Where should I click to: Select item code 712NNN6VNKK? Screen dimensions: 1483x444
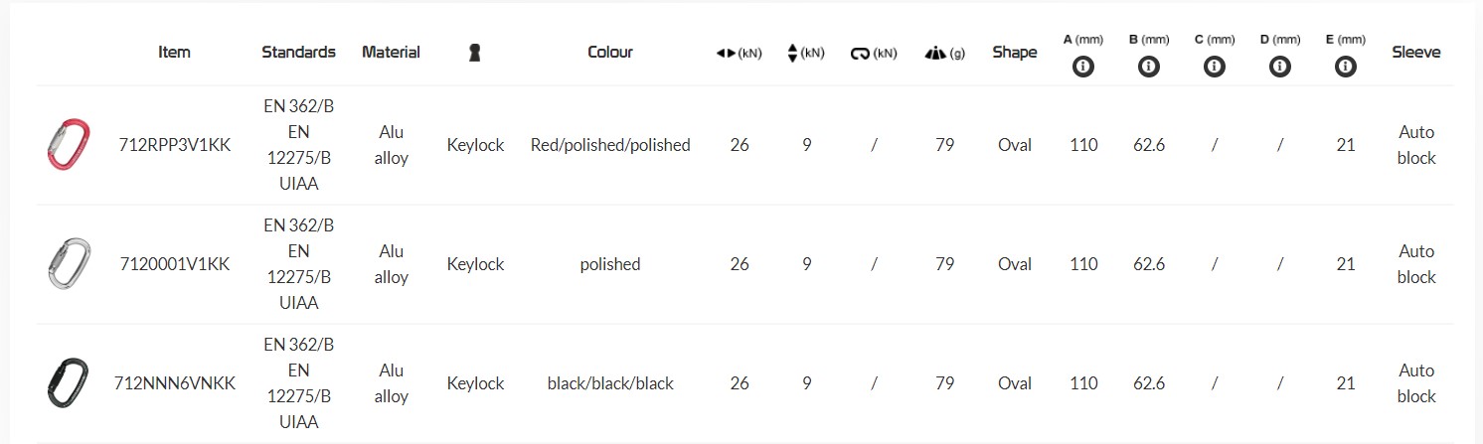click(174, 383)
